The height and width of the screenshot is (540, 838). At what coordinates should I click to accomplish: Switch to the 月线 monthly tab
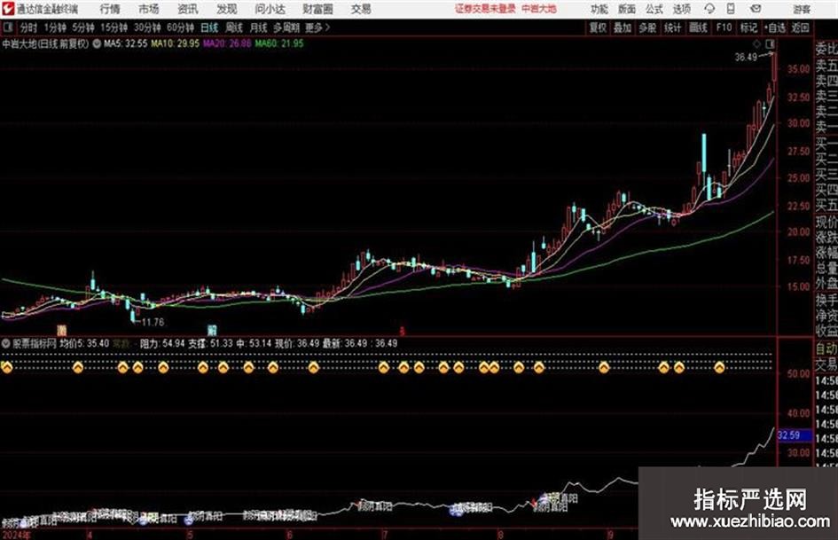259,27
